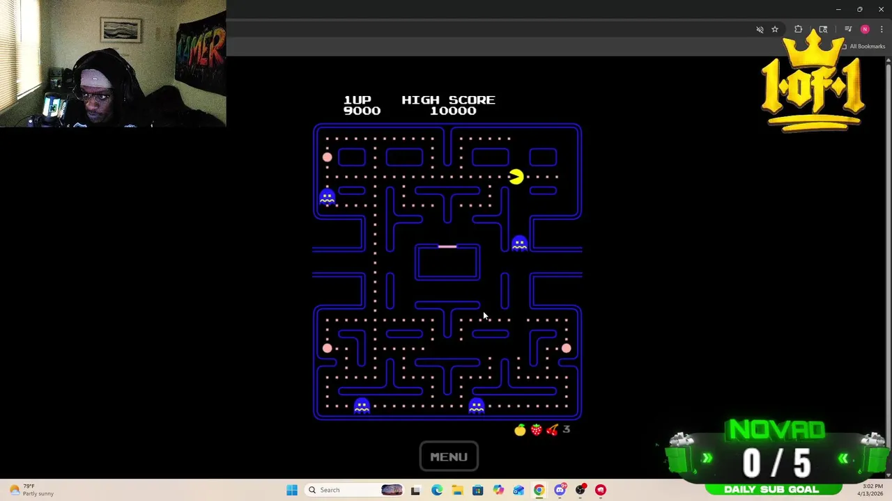
Task: Click the blue ghost right of the ghost house
Action: tap(519, 244)
